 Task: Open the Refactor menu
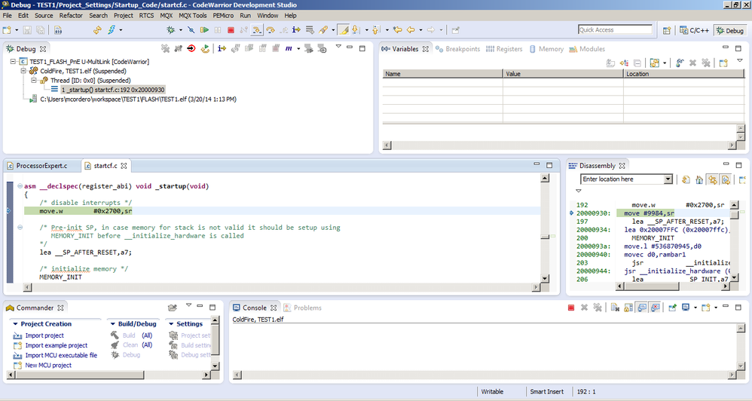71,15
